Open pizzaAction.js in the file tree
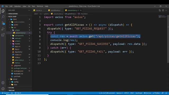This screenshot has height=95, width=169. (21, 33)
